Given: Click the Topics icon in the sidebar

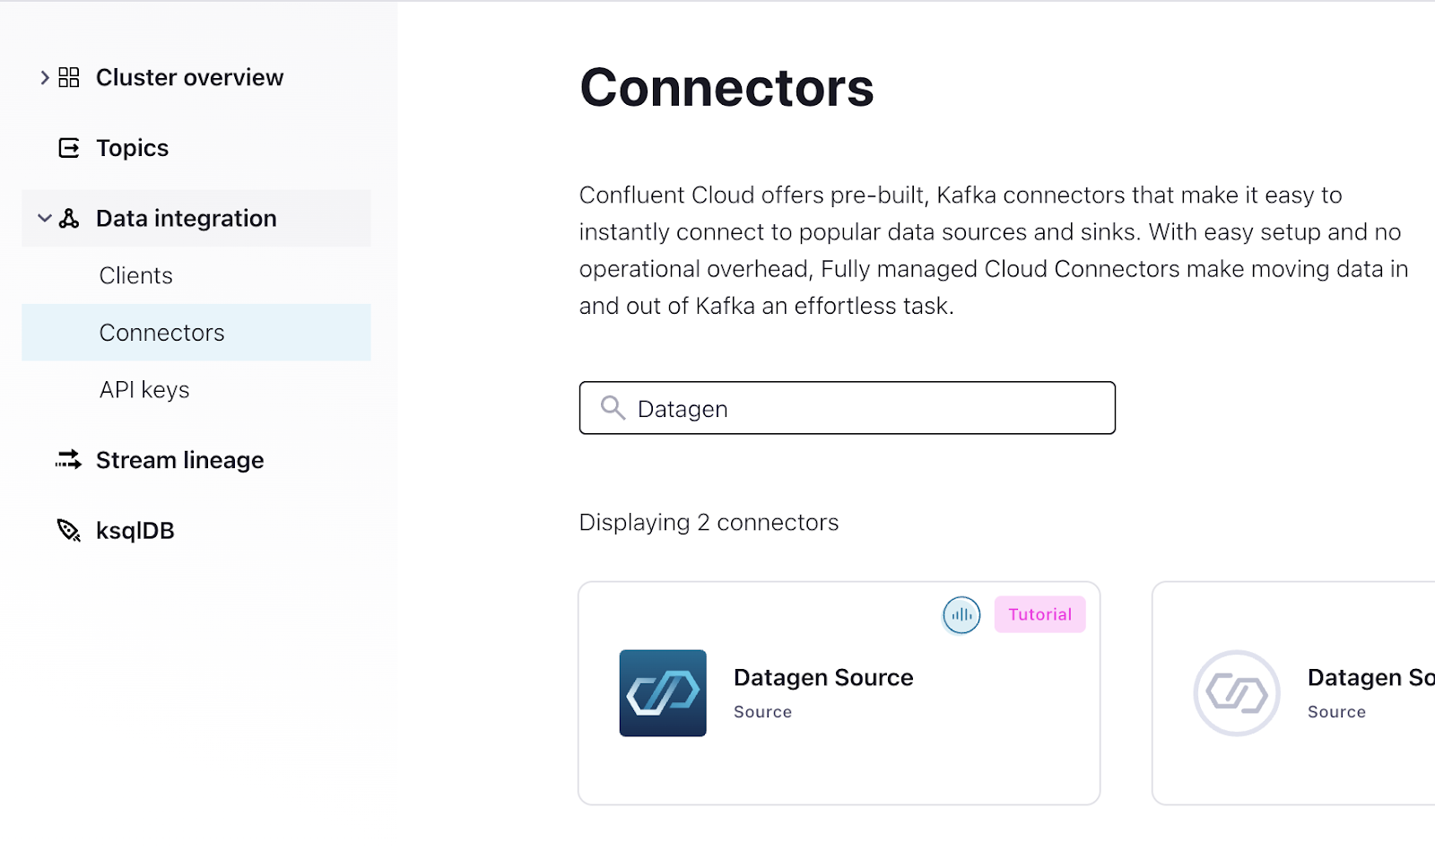Looking at the screenshot, I should (69, 148).
